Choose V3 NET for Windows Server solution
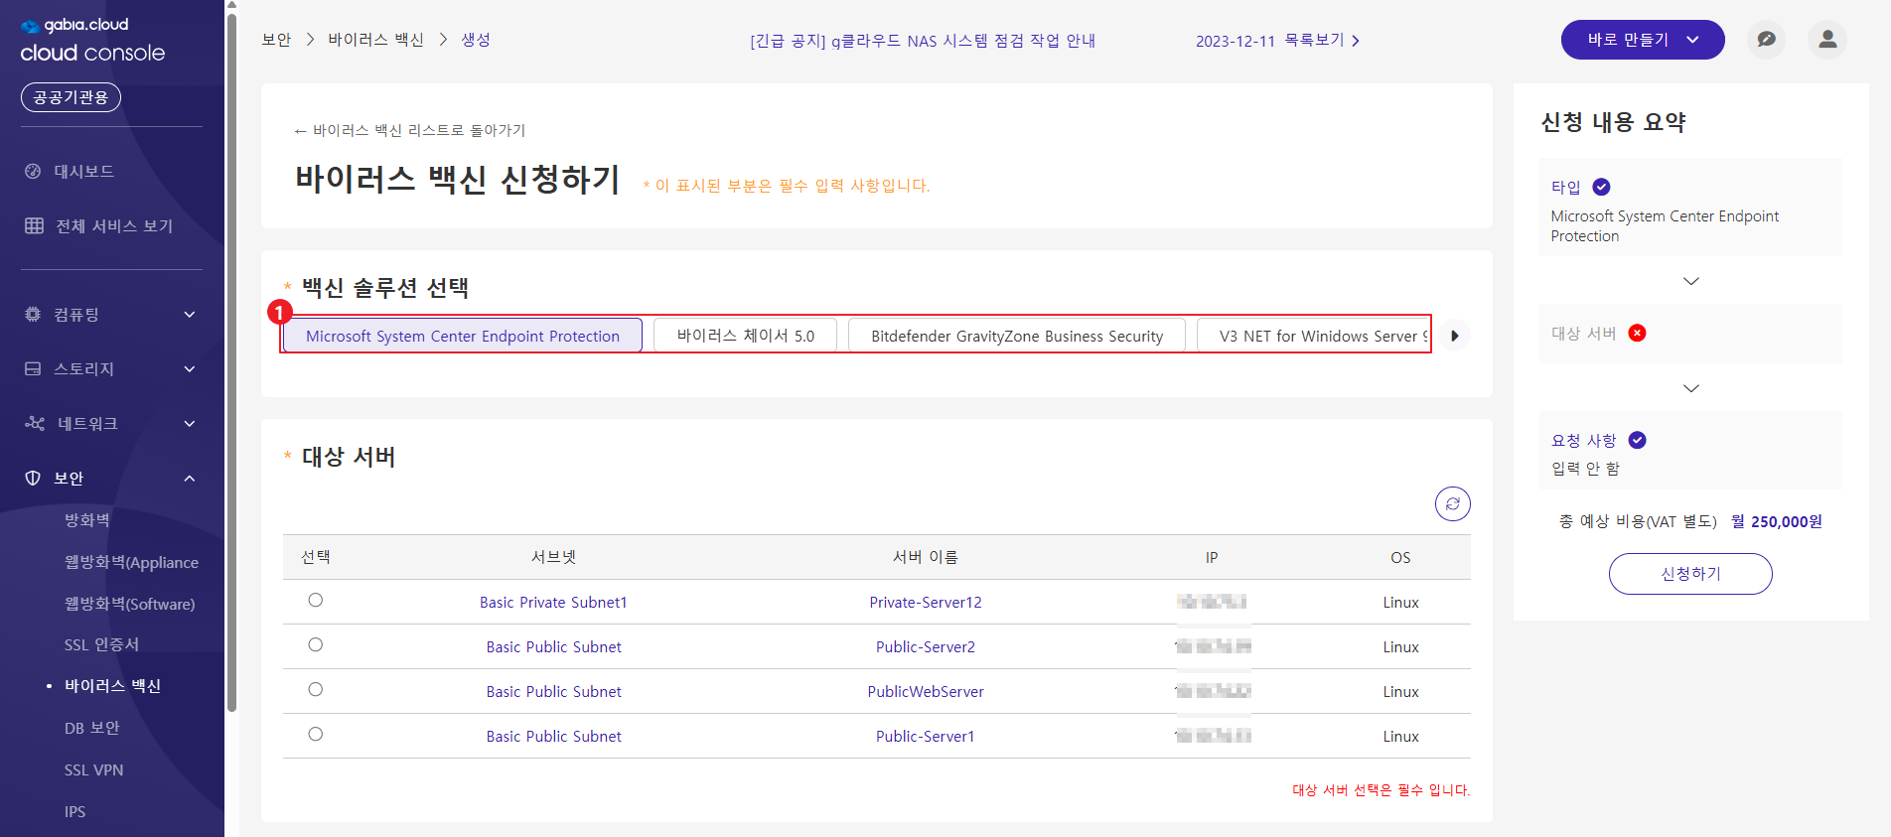Screen dimensions: 1891x837 coord(1313,336)
